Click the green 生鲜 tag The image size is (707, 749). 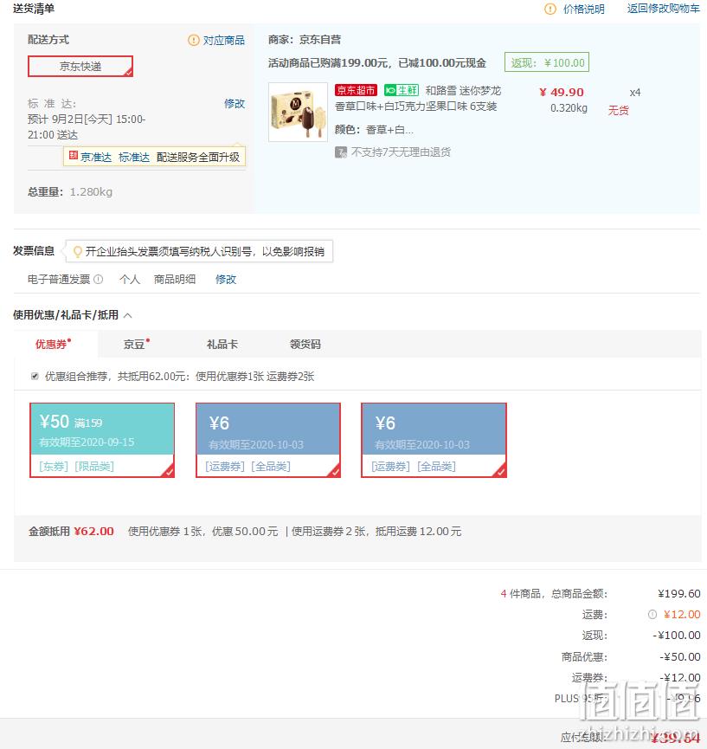pos(402,90)
